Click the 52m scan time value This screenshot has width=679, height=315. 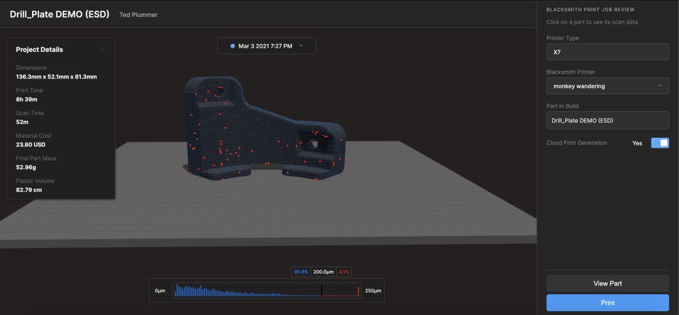pyautogui.click(x=22, y=122)
